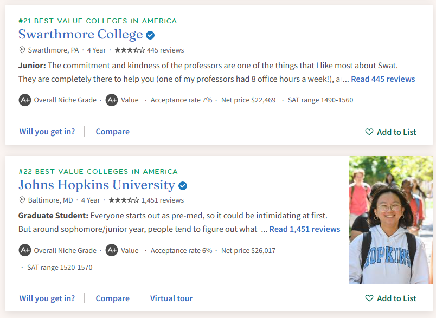
Task: Click Baltimore location pin icon
Action: (x=22, y=200)
